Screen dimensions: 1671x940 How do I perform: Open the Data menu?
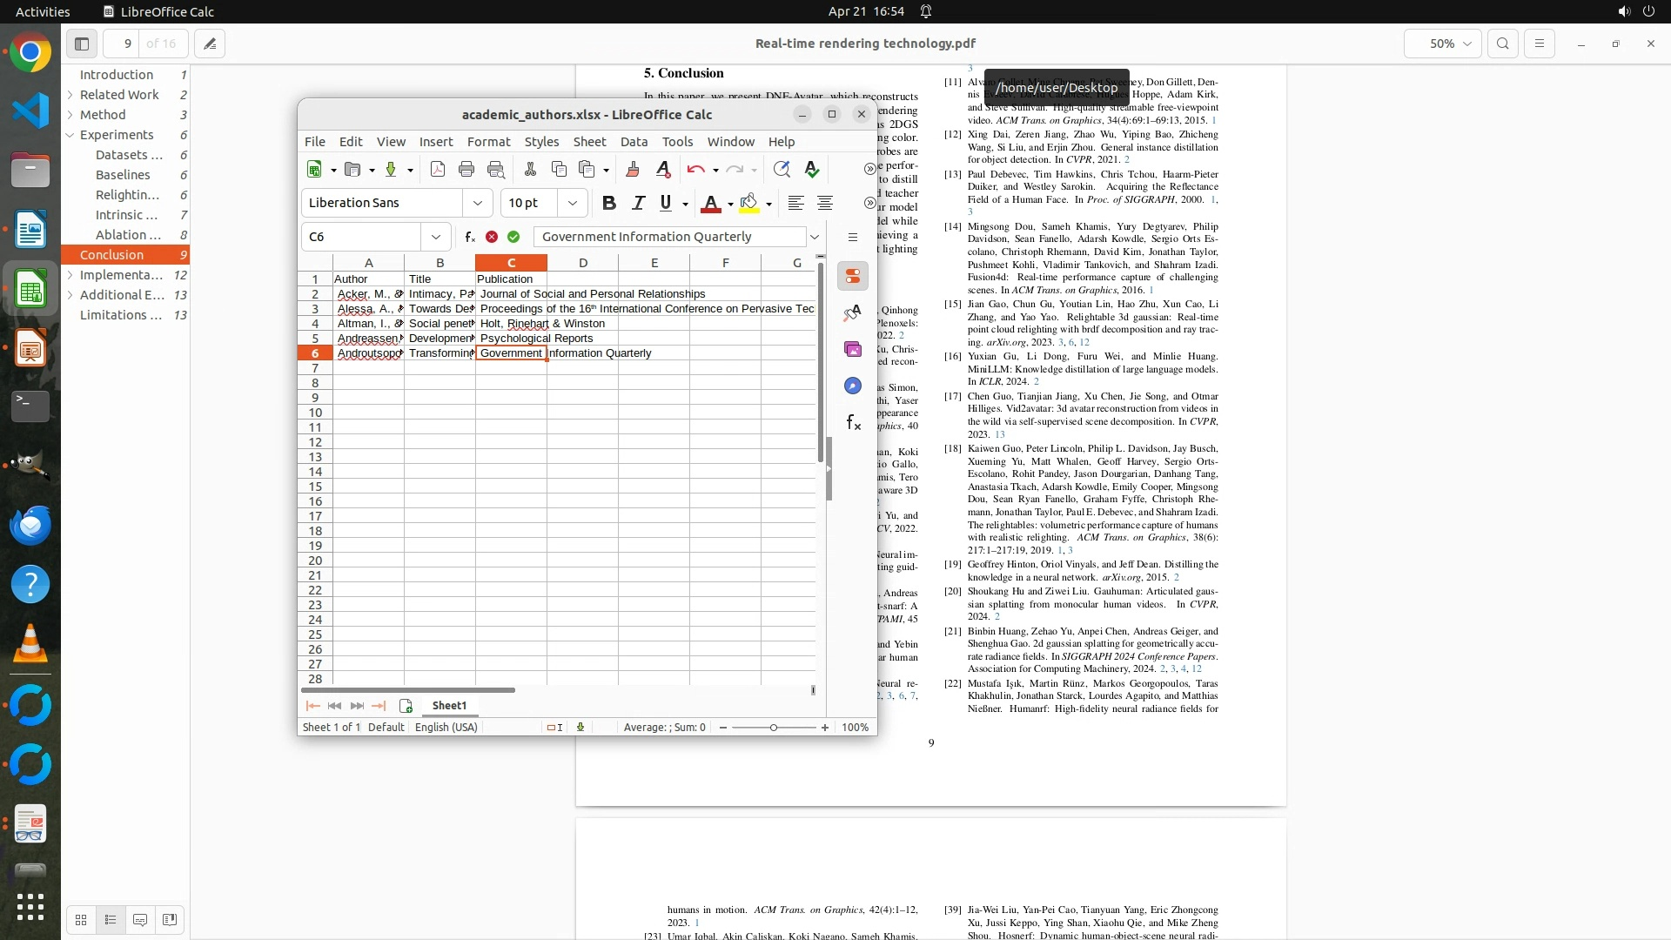[x=634, y=142]
